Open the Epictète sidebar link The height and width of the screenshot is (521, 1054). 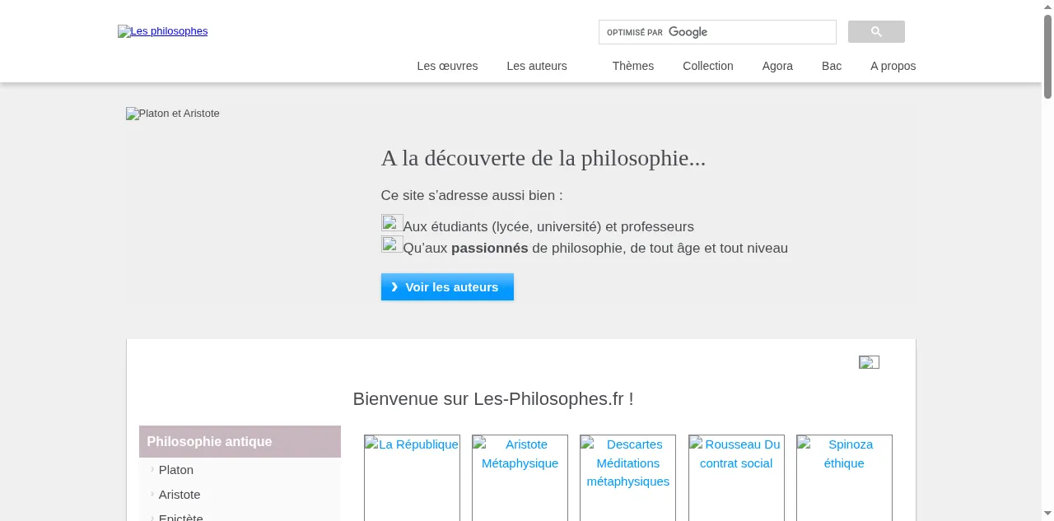click(181, 517)
